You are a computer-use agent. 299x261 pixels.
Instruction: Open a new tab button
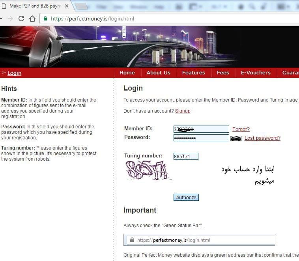pyautogui.click(x=81, y=6)
